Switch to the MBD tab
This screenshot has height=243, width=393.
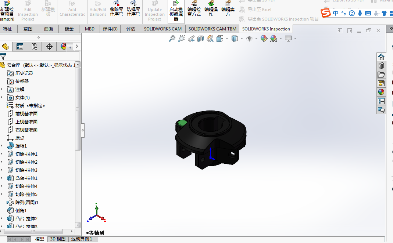click(x=89, y=29)
